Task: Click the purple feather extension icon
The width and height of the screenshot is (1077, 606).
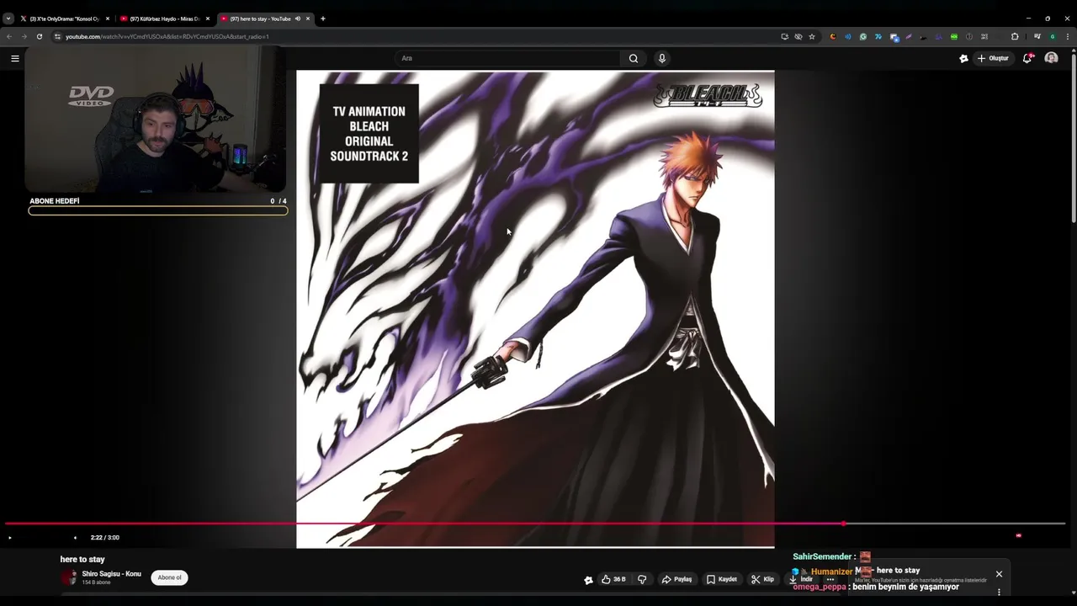Action: click(909, 36)
